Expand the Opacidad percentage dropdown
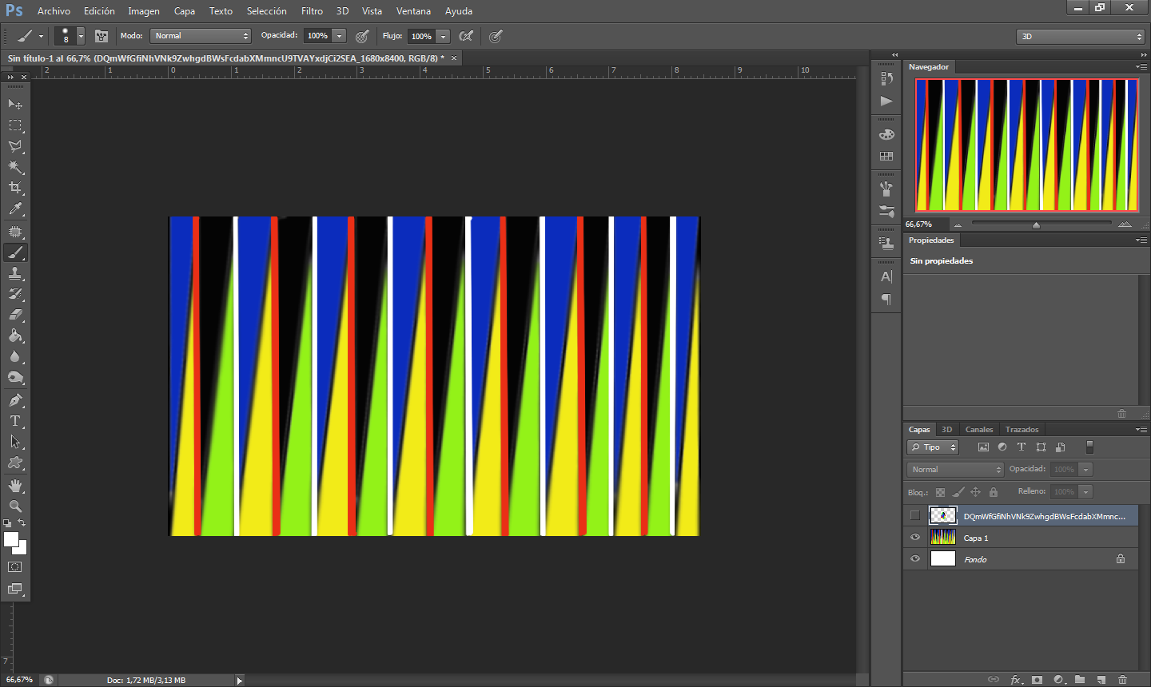Image resolution: width=1151 pixels, height=687 pixels. [x=340, y=36]
